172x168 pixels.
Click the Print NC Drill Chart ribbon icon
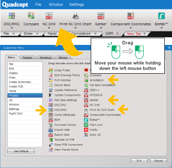click(x=75, y=16)
